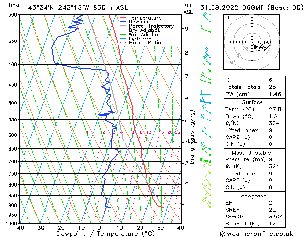Viewport: 308px width, 237px height.
Task: Click the coordinates title '43°34'N 243°13'W 850m ASL'
Action: pos(78,8)
